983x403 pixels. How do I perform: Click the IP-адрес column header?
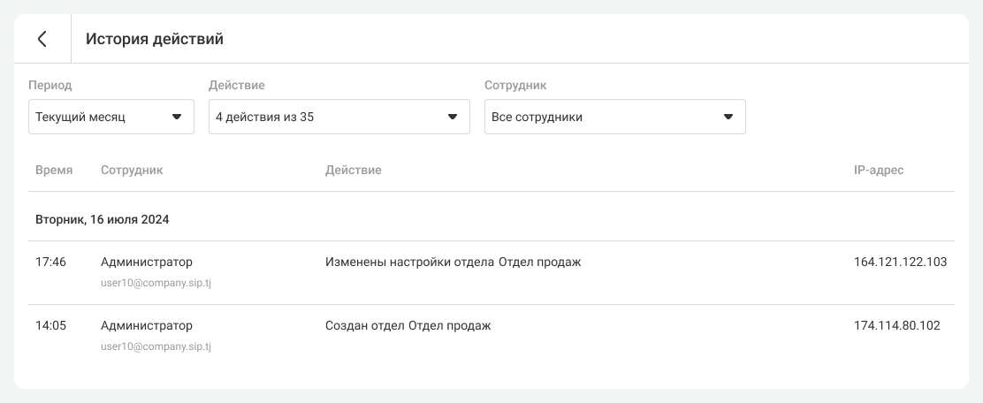(x=878, y=170)
